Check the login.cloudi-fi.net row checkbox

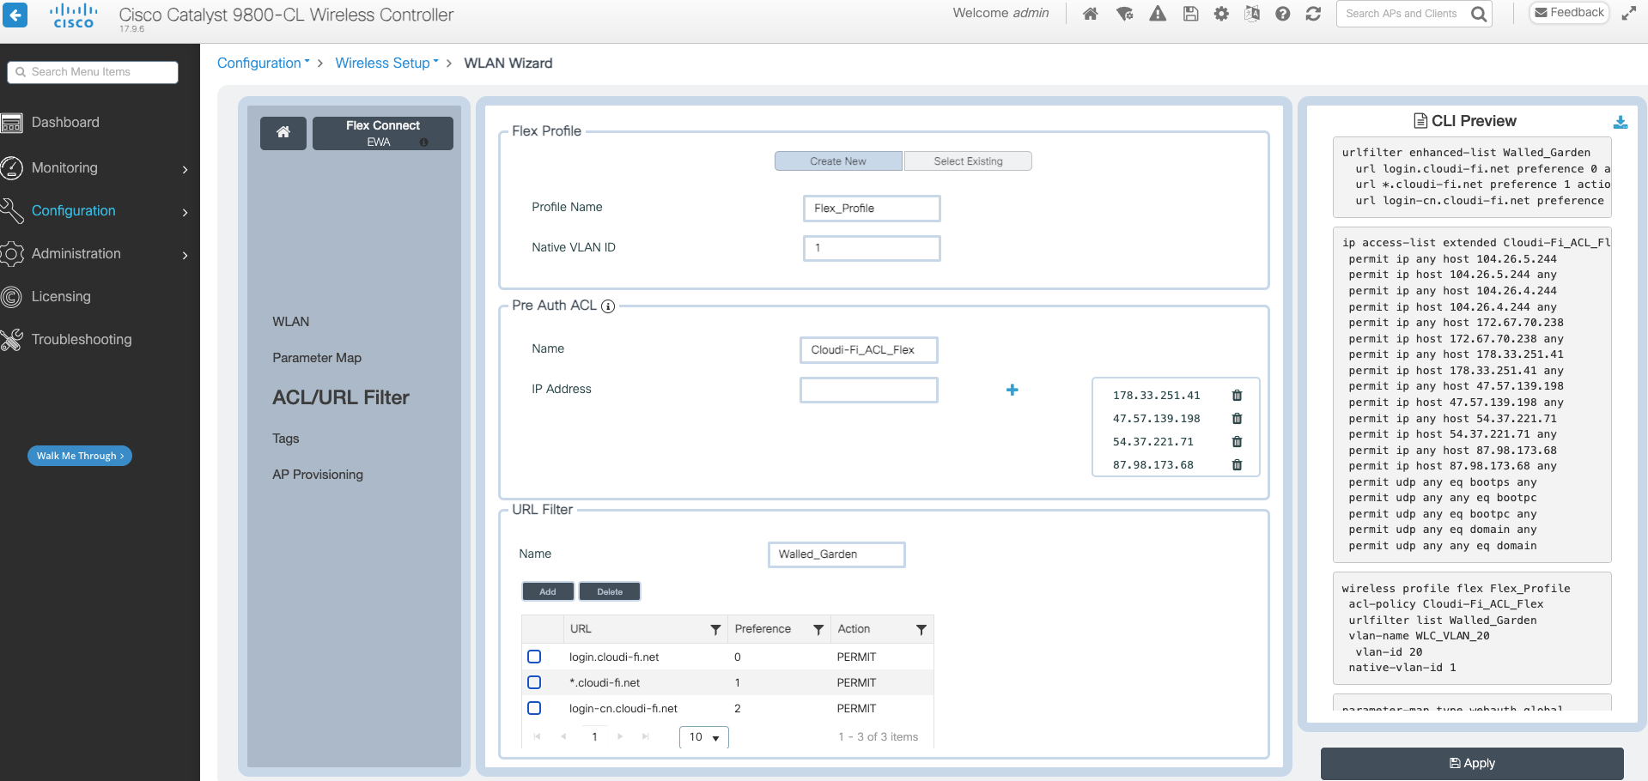tap(534, 657)
